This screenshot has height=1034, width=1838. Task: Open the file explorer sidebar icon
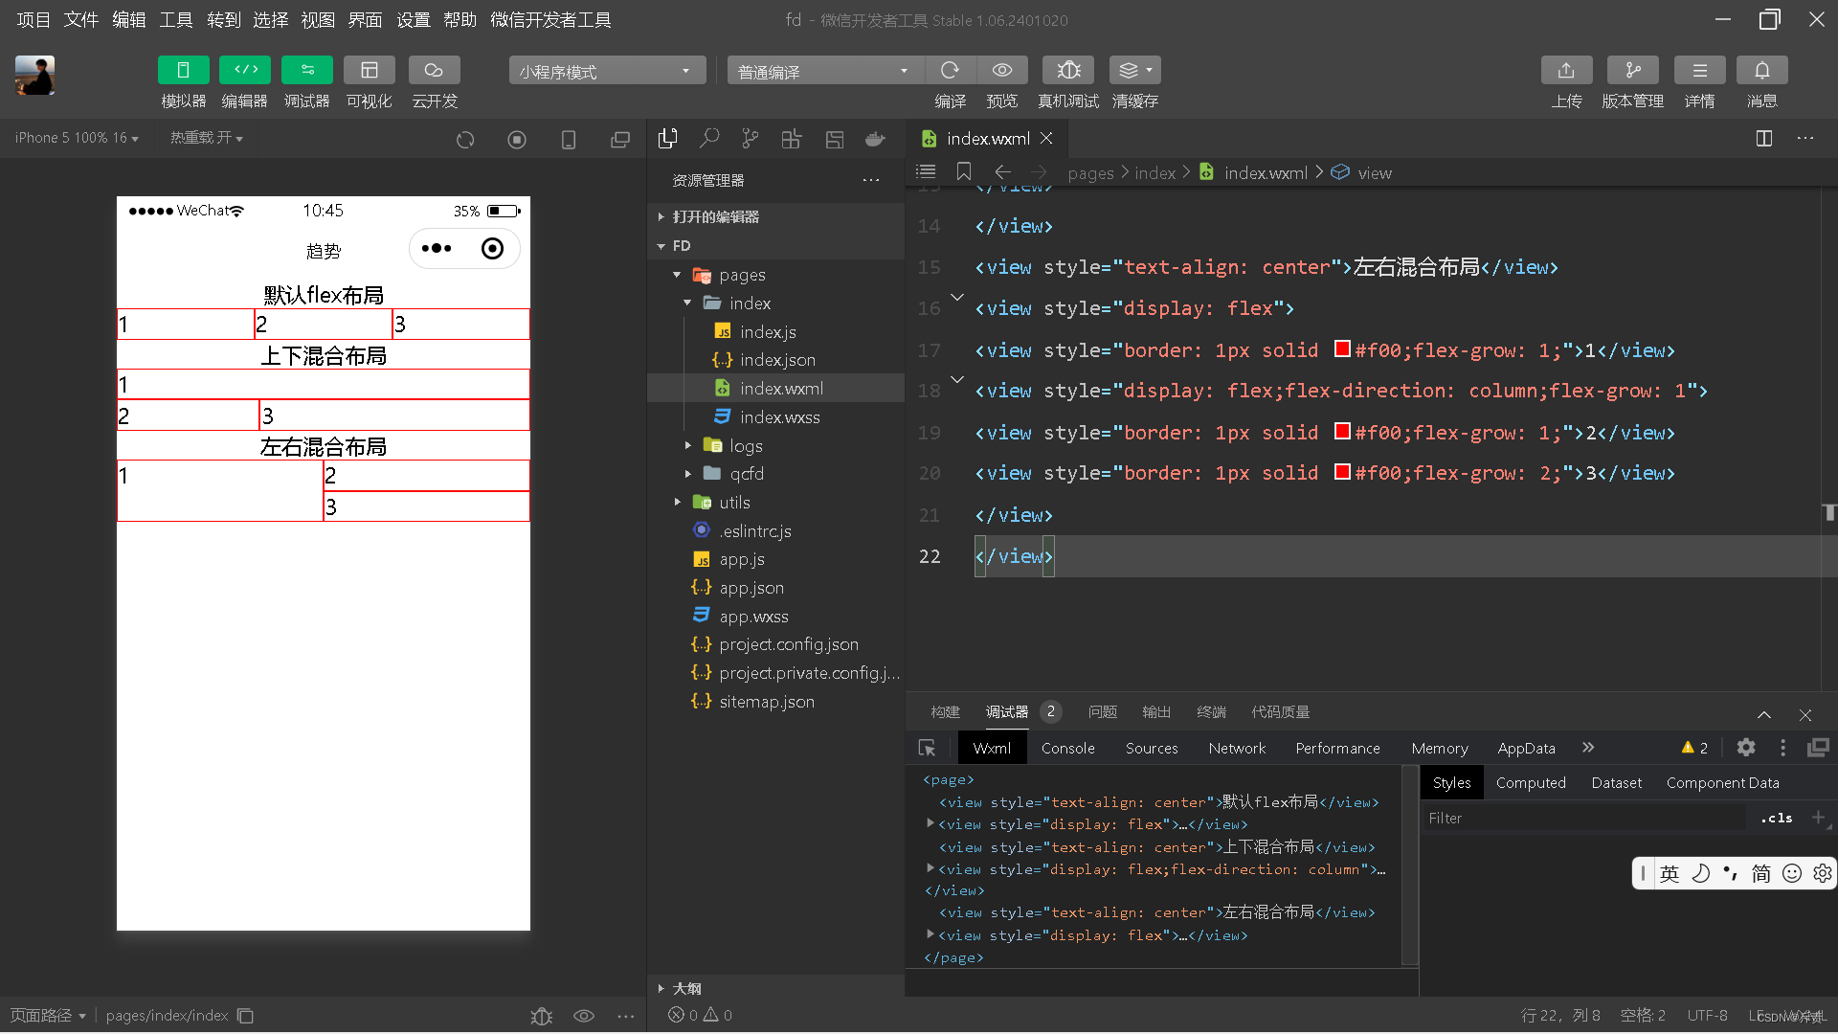click(668, 139)
